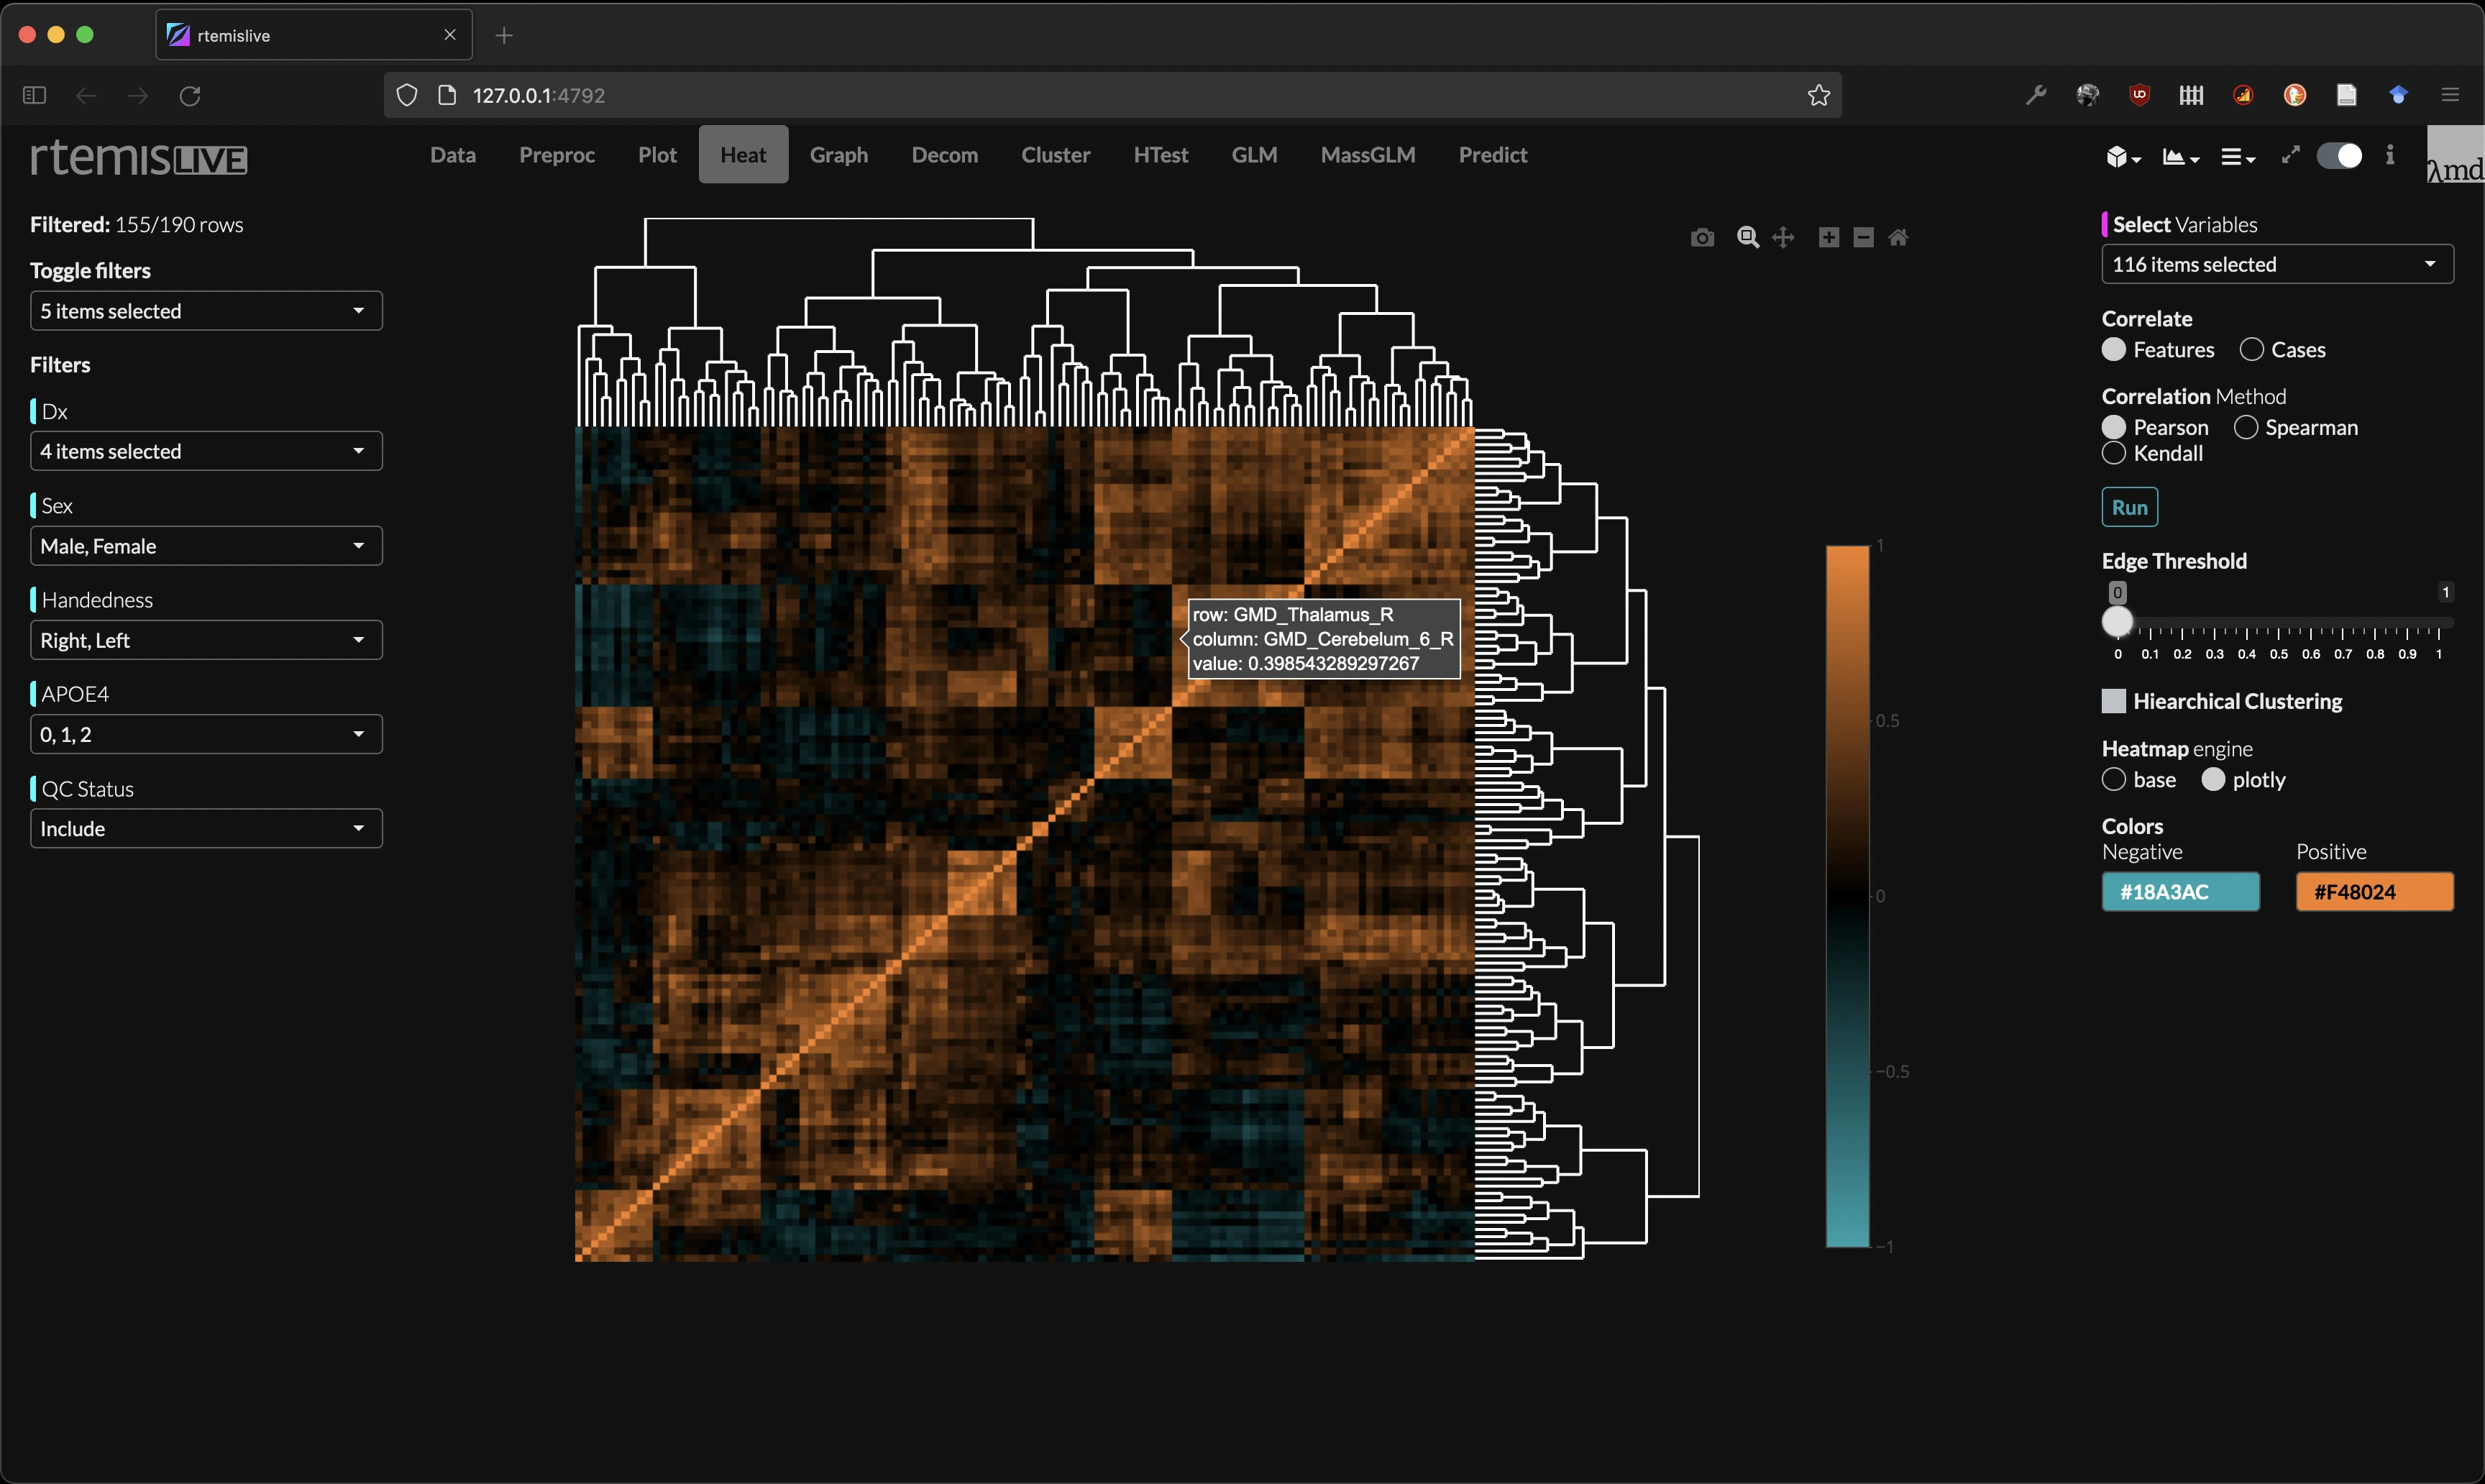Switch to the Graph tab
Viewport: 2485px width, 1484px height.
(x=839, y=155)
